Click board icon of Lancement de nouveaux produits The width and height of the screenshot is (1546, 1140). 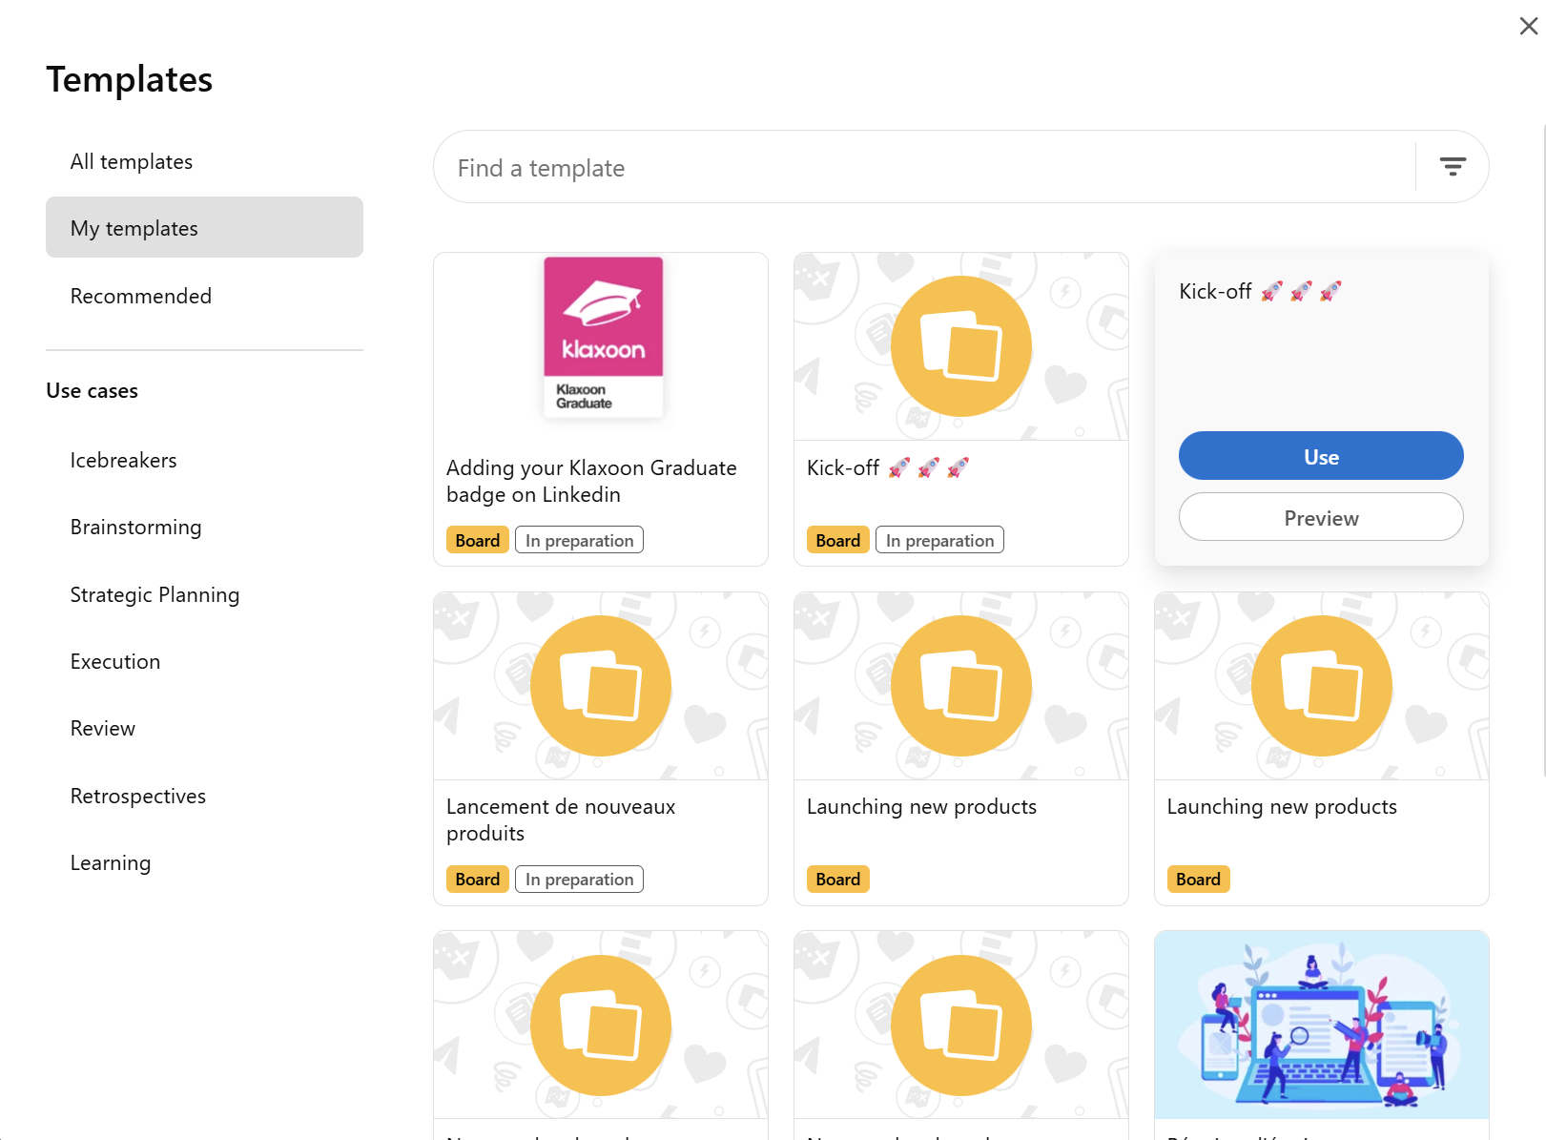click(x=600, y=686)
